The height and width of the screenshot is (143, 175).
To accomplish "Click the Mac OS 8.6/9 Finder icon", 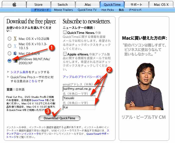I will pyautogui.click(x=15, y=53).
